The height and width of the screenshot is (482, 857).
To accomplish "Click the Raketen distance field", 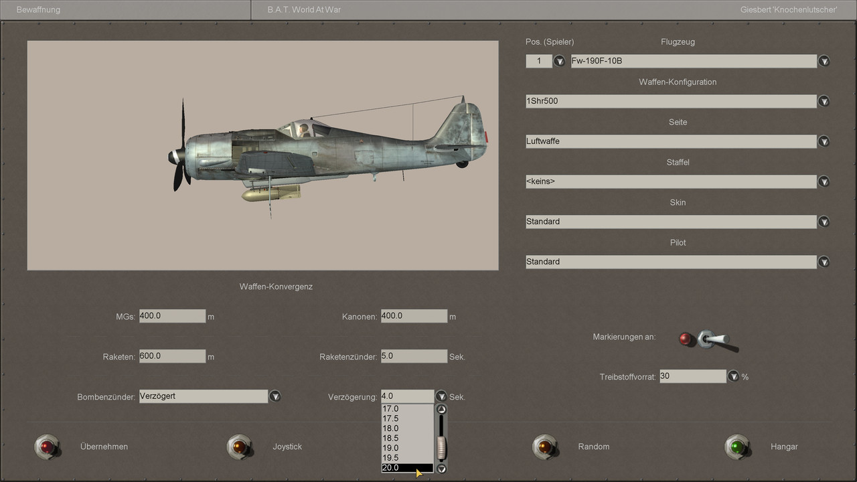I will pos(172,356).
